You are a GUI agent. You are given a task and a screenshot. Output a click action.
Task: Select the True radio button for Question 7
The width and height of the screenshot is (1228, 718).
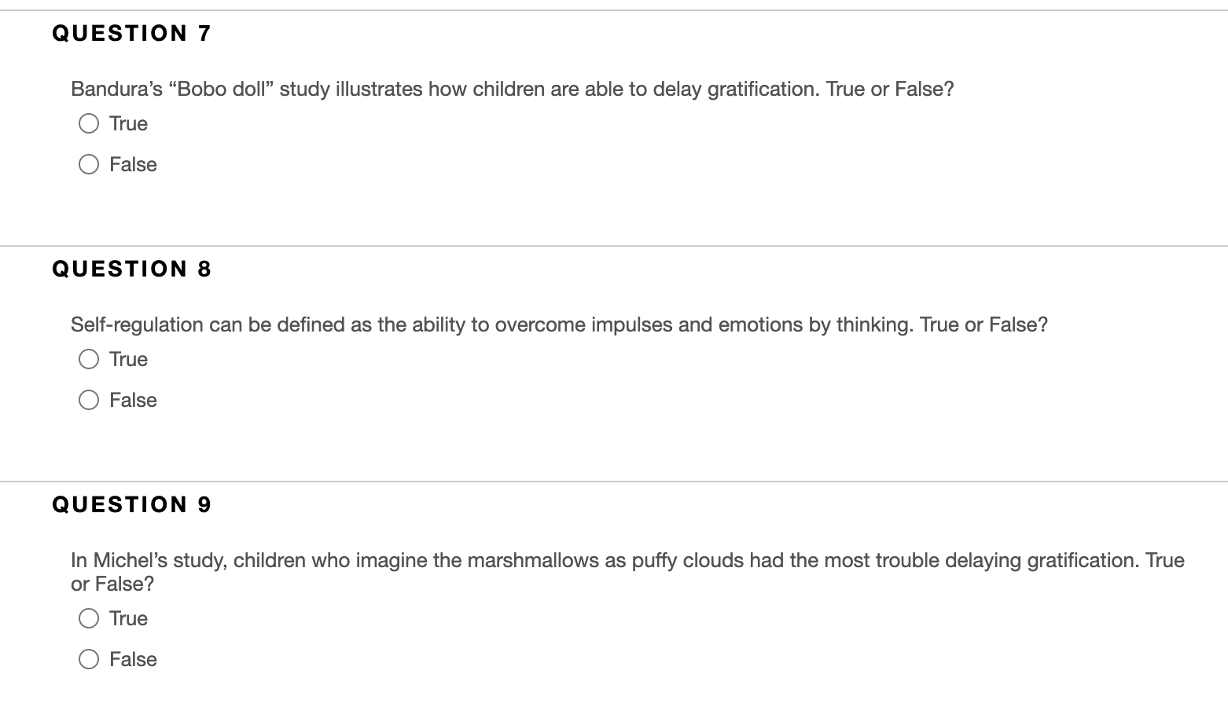pos(89,123)
